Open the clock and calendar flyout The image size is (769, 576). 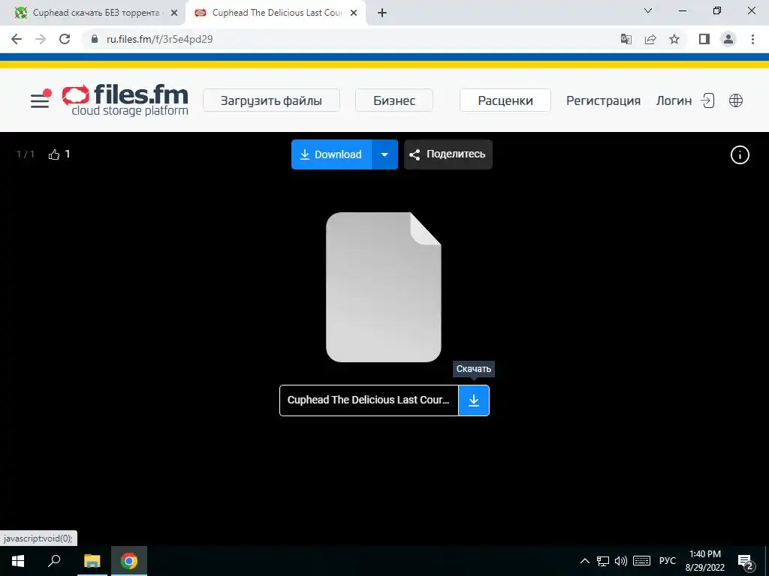pos(704,561)
